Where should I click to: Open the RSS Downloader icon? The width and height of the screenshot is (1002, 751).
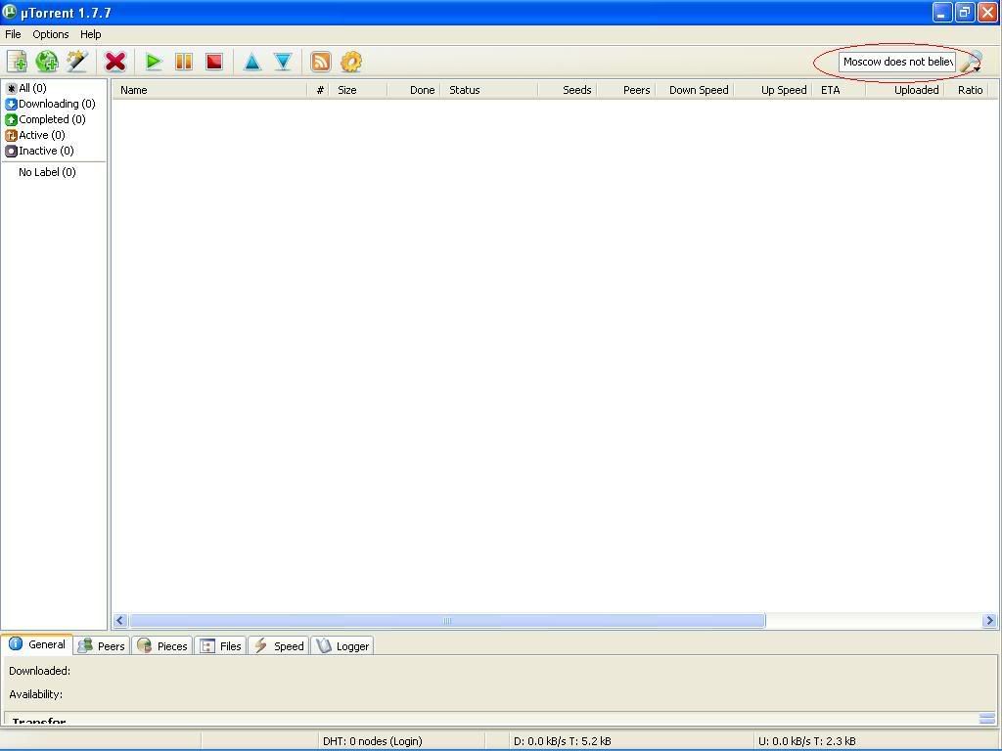(320, 62)
